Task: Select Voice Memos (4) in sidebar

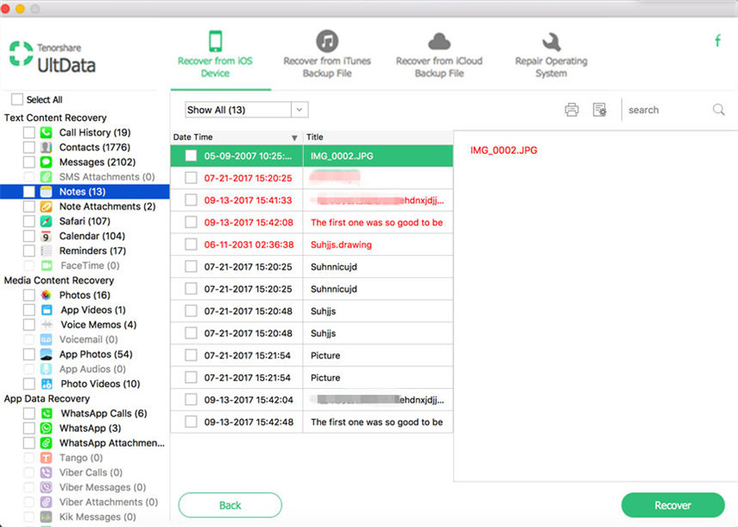Action: 98,325
